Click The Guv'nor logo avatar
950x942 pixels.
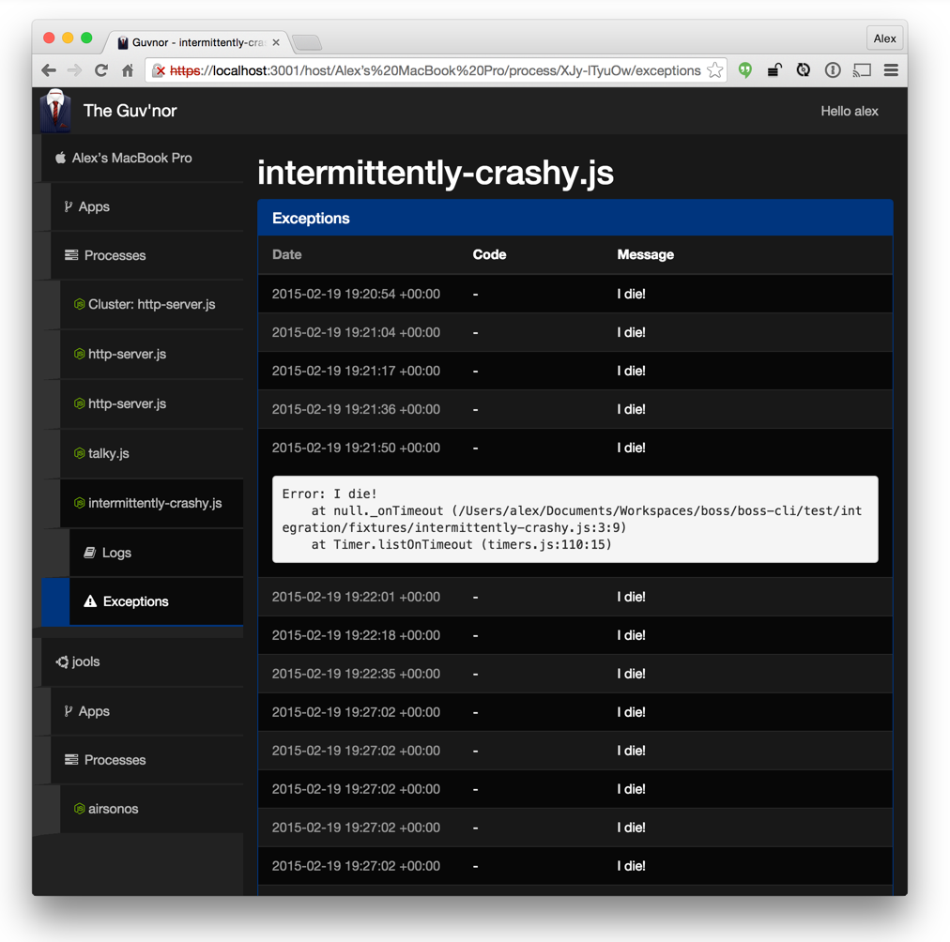click(x=56, y=111)
